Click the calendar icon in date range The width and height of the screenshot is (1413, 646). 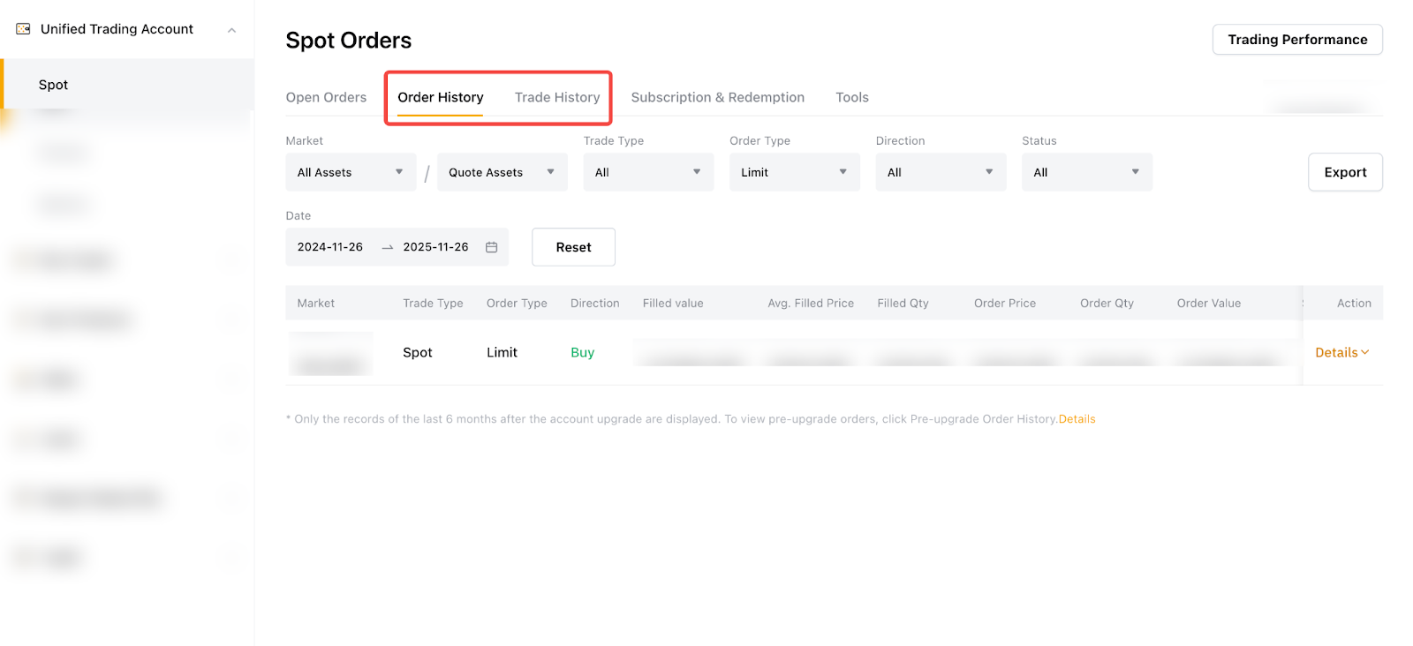(x=492, y=247)
